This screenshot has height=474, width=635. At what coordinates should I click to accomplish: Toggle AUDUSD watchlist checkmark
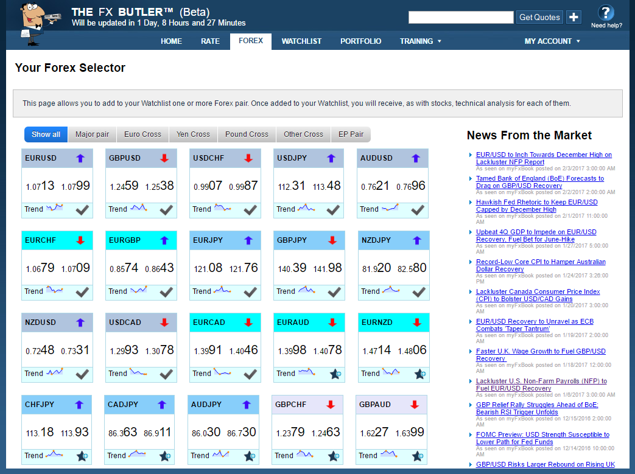(418, 210)
